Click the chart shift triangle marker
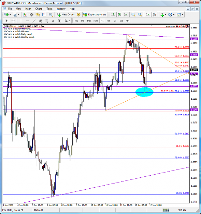Image resolution: width=201 pixels, height=214 pixels. tap(152, 25)
